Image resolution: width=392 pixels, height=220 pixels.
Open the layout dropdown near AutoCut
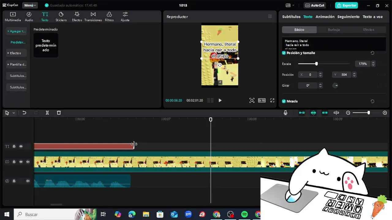tap(290, 5)
